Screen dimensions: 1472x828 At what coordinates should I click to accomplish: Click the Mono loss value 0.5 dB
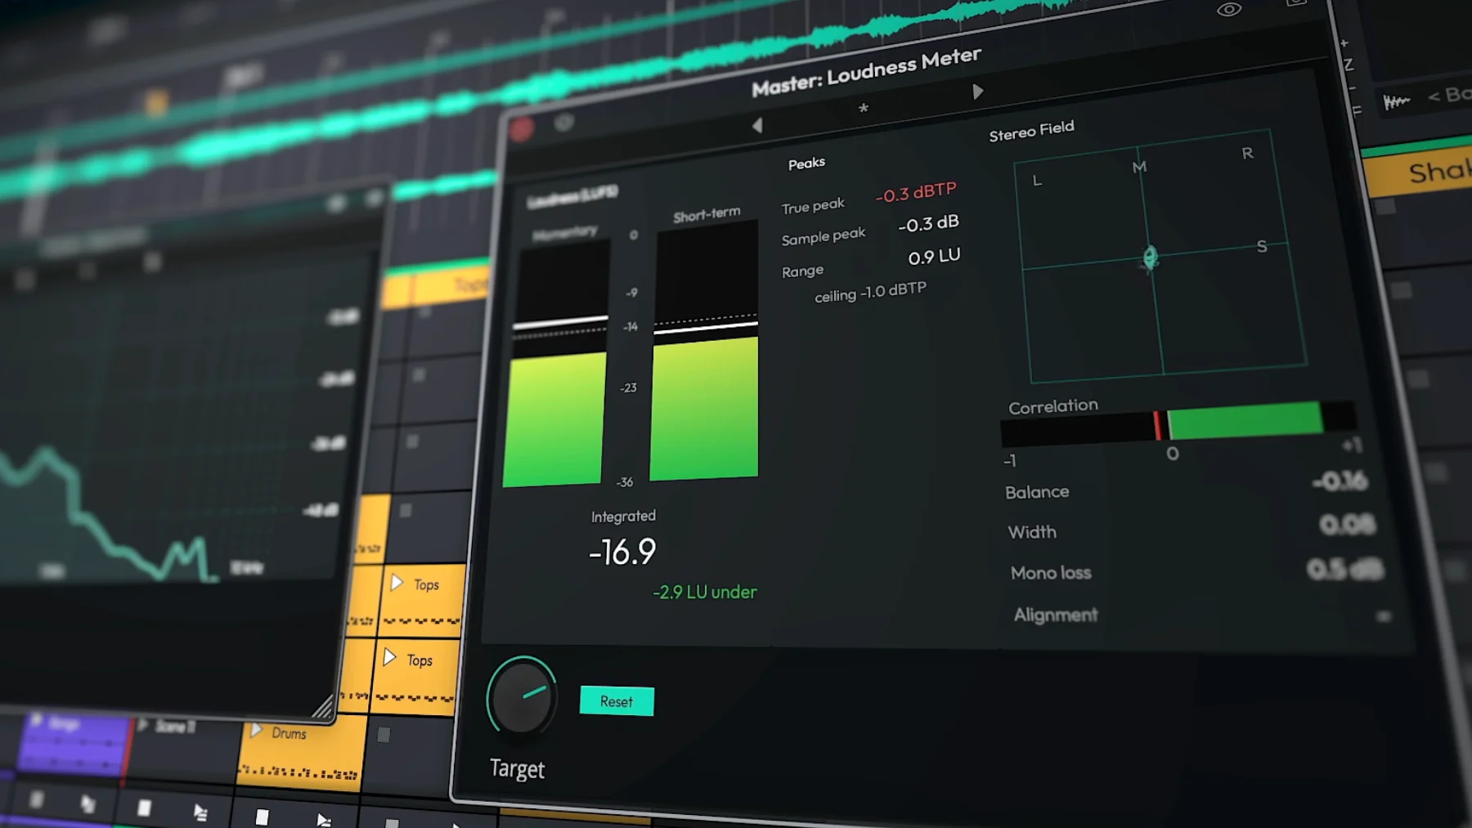tap(1344, 569)
